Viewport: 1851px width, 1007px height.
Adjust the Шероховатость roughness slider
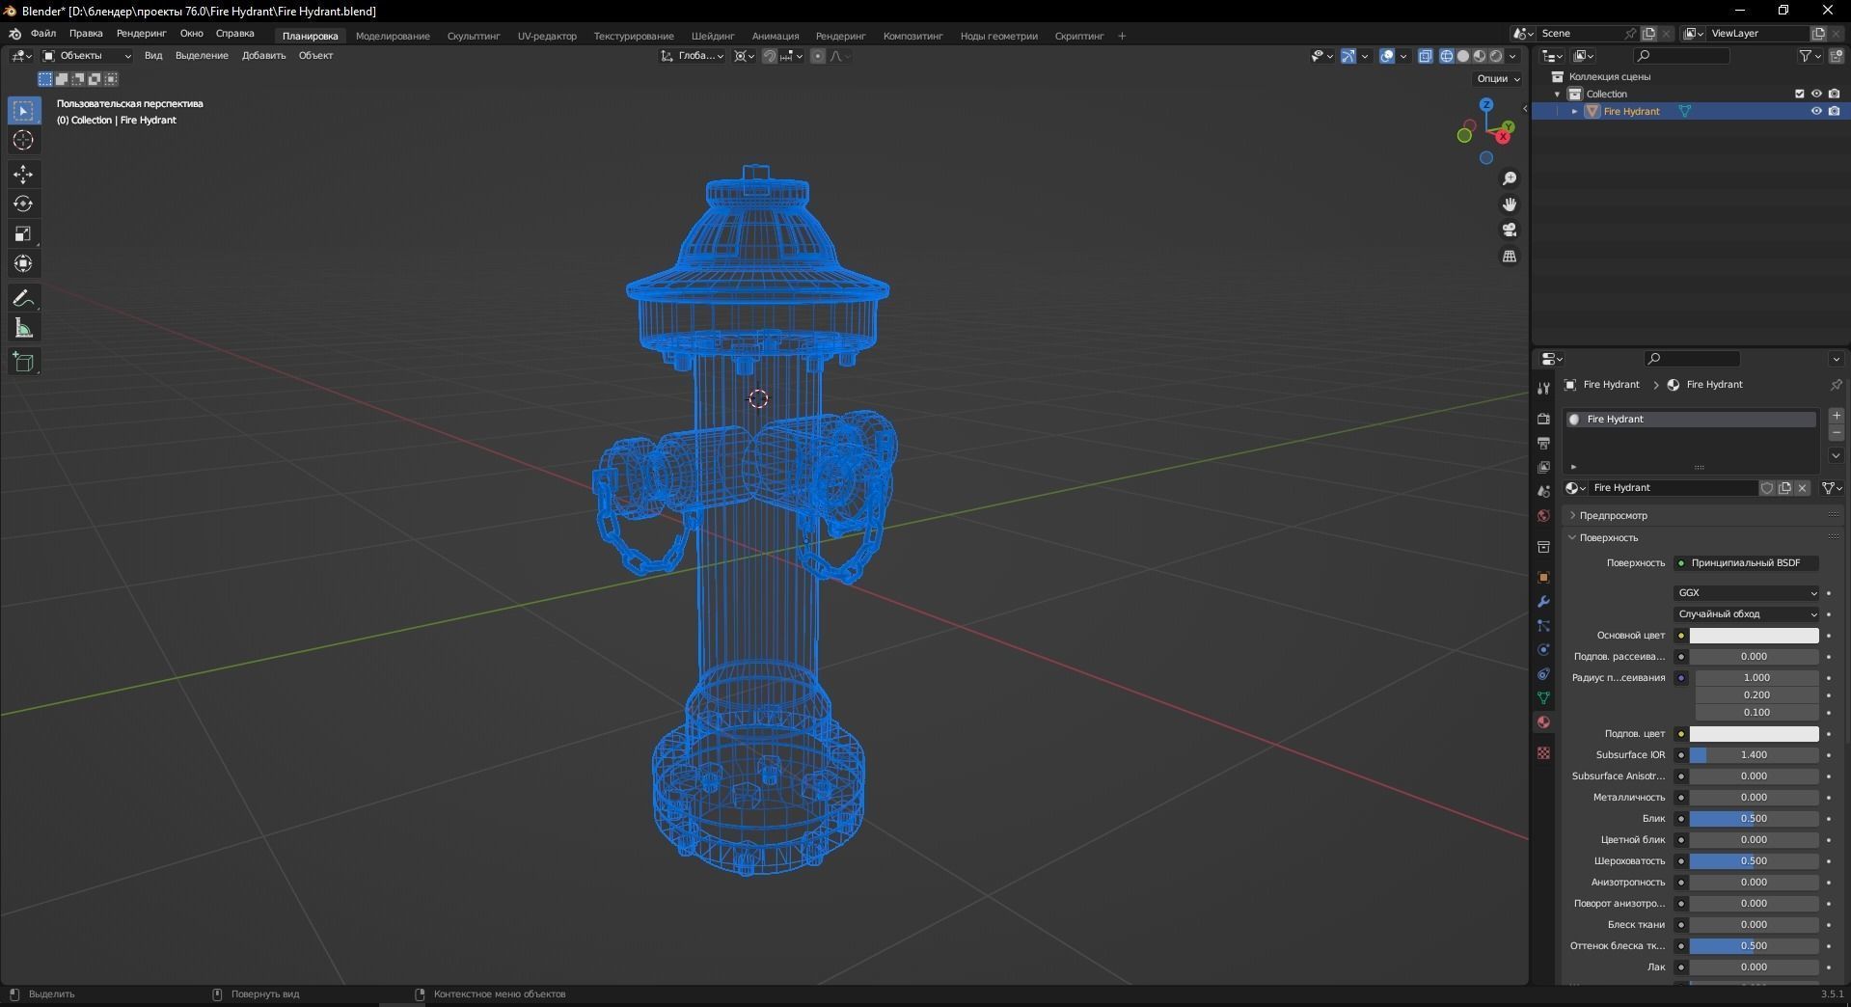pos(1754,861)
